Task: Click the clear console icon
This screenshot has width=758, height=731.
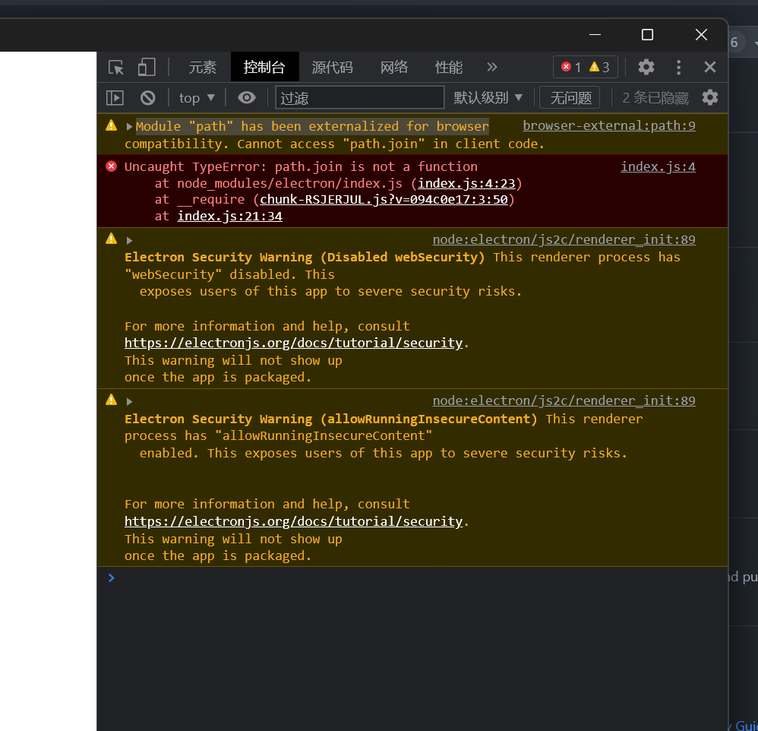Action: point(147,97)
